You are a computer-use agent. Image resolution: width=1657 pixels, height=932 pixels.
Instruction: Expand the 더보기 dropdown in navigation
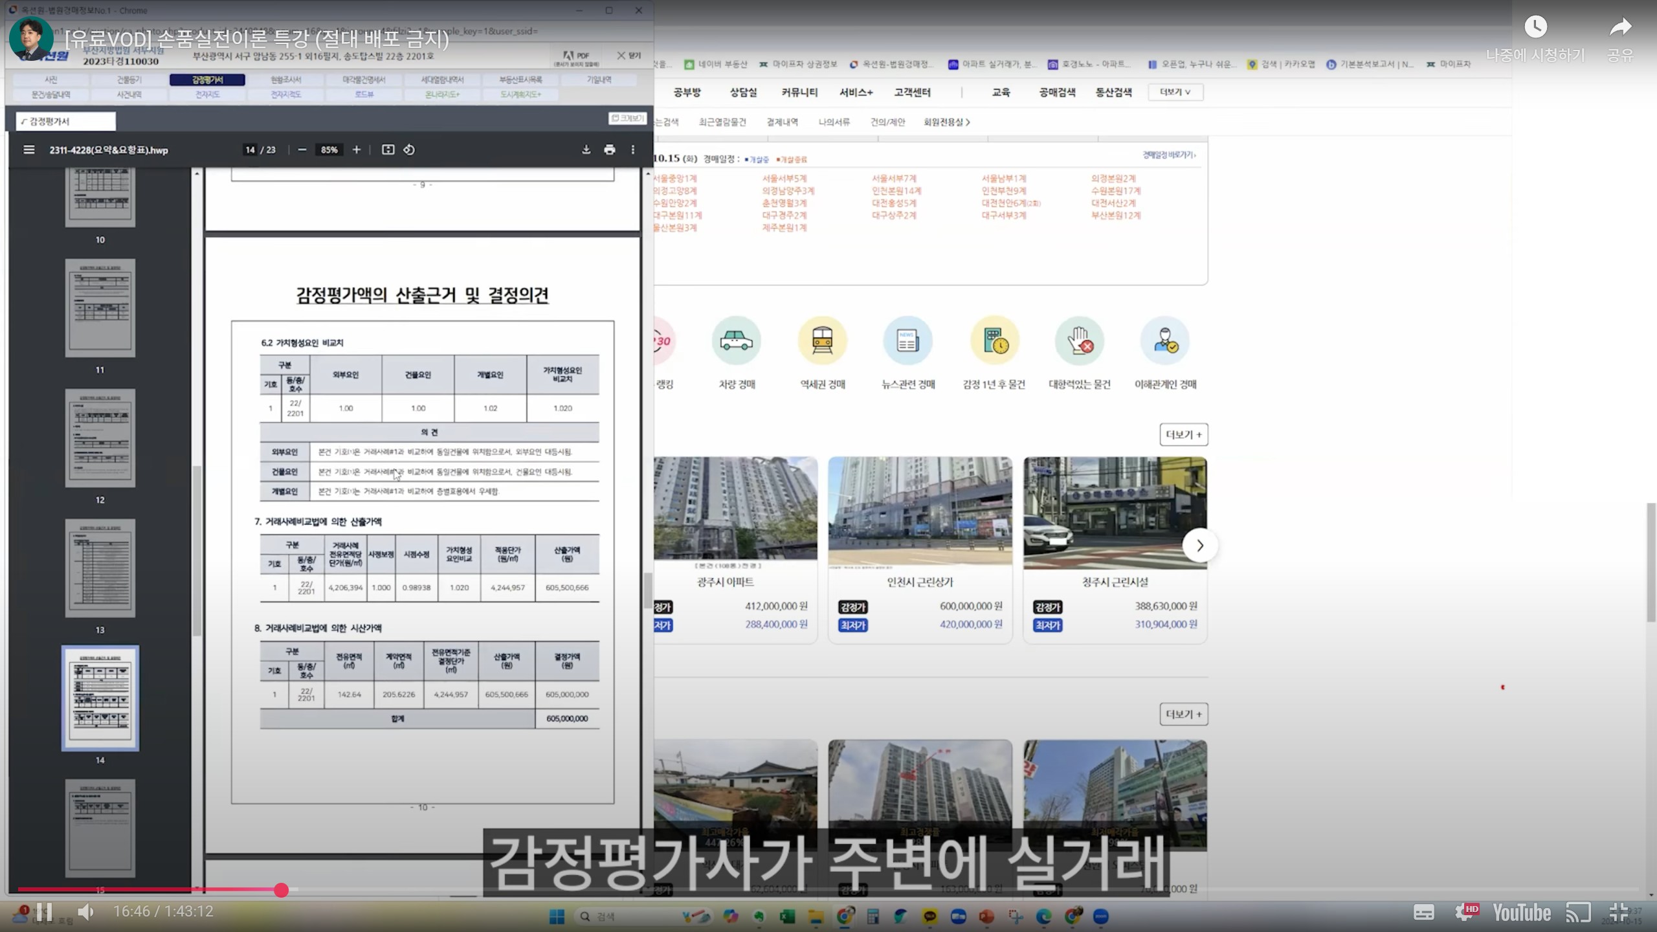coord(1175,92)
